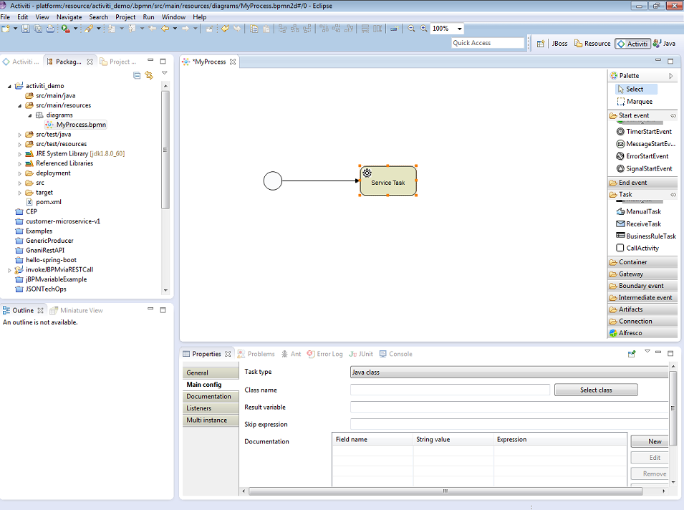Screen dimensions: 684x510
Task: Pick the SignalStartEvent palette entry
Action: [x=642, y=168]
